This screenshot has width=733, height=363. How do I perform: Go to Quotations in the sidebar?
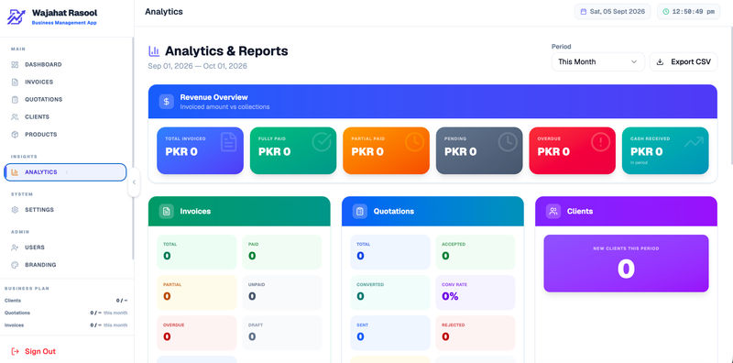tap(65, 100)
